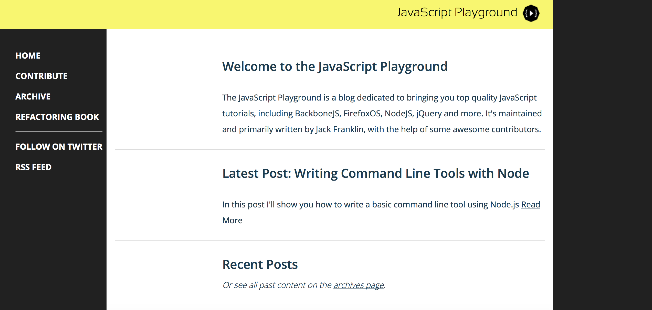Visit the Jack Franklin author link
This screenshot has width=652, height=310.
[x=340, y=129]
